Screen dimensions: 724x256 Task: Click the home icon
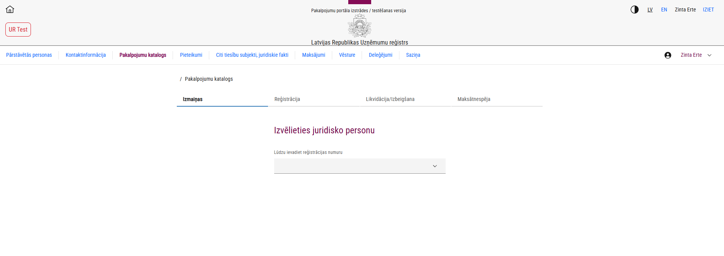coord(10,10)
